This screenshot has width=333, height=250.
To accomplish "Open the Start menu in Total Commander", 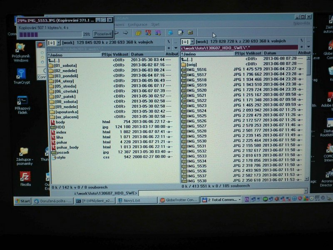I will pos(155,25).
